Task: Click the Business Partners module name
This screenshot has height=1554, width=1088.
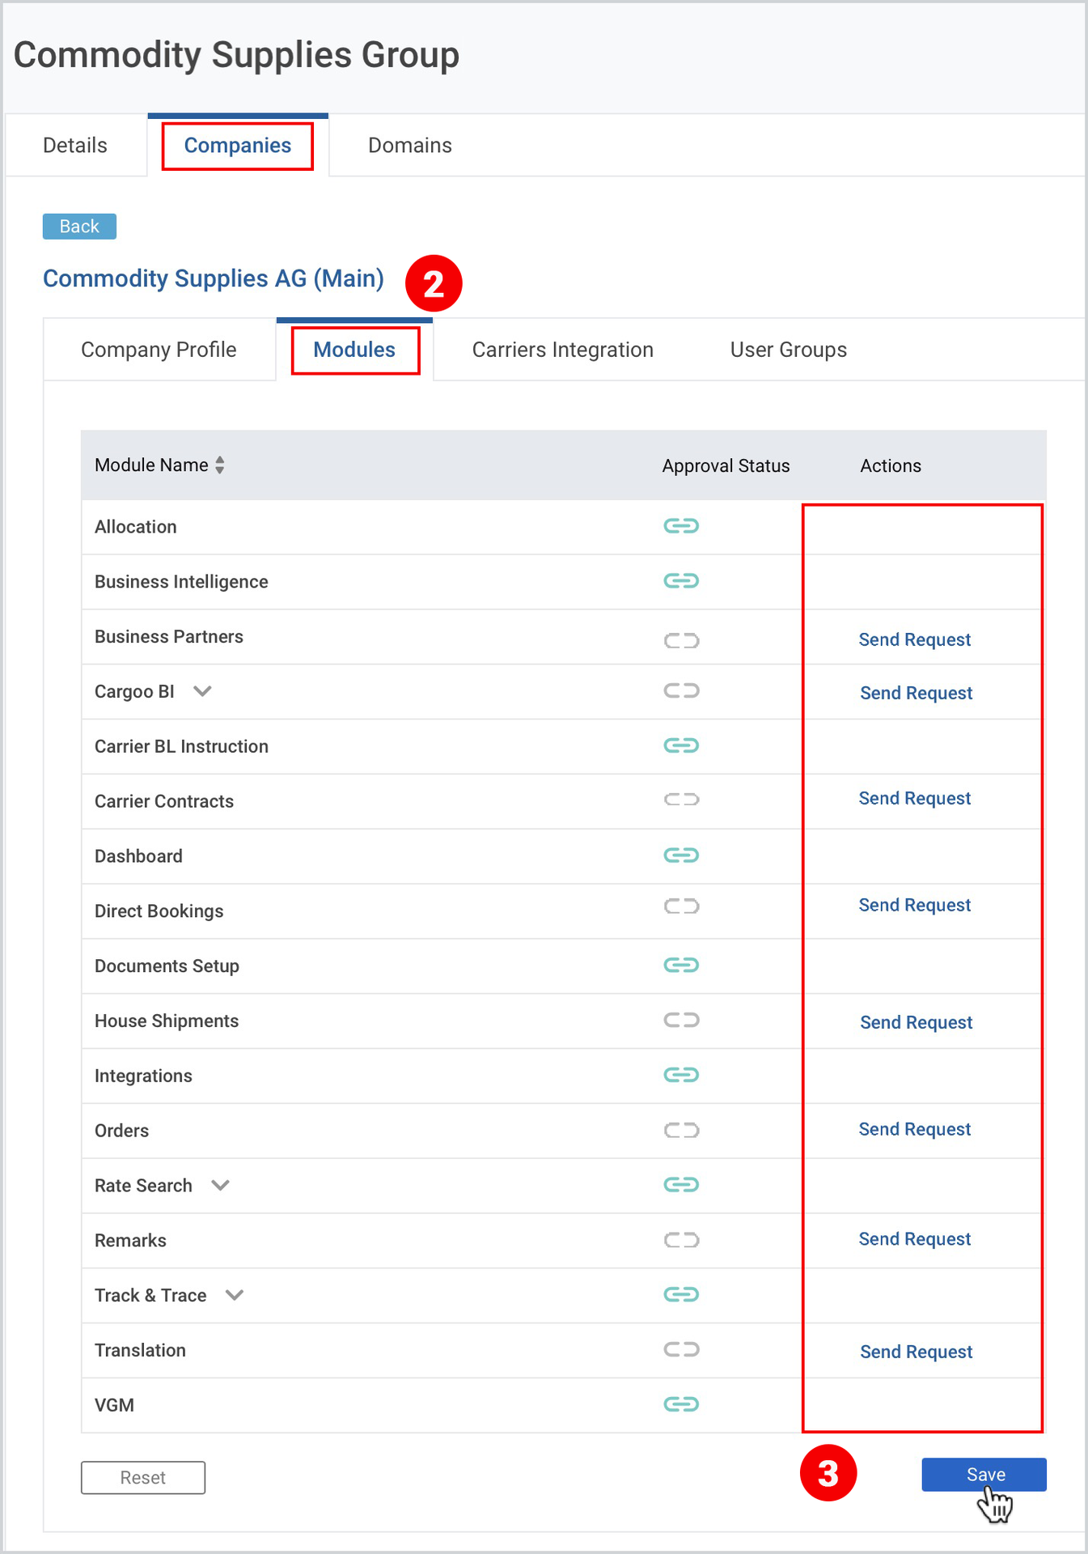Action: (x=168, y=637)
